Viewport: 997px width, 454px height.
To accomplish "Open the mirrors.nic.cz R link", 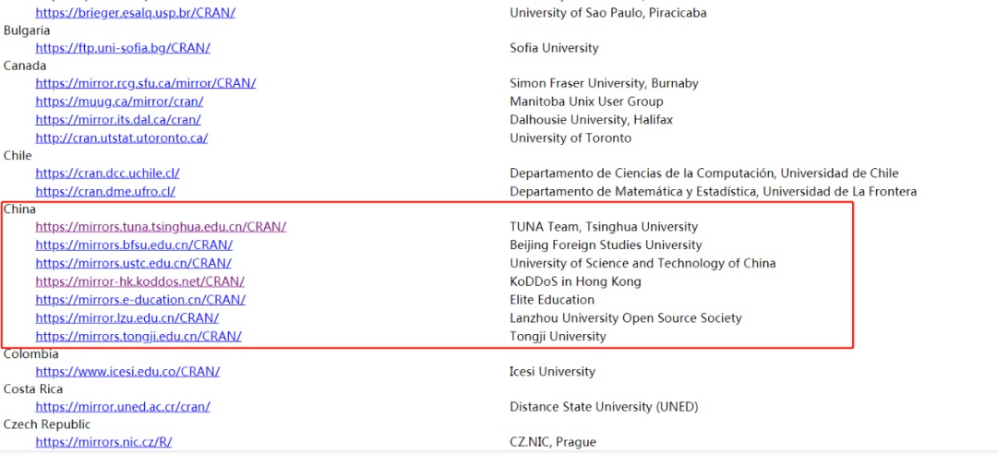I will (103, 442).
